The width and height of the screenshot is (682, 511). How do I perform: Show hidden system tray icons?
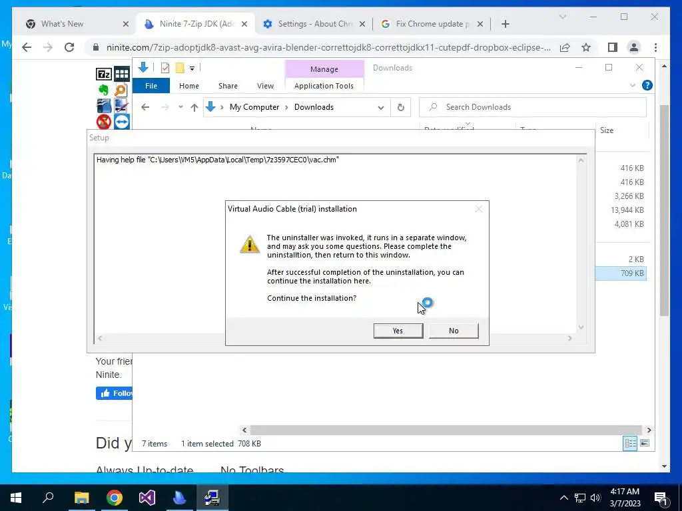pos(563,498)
